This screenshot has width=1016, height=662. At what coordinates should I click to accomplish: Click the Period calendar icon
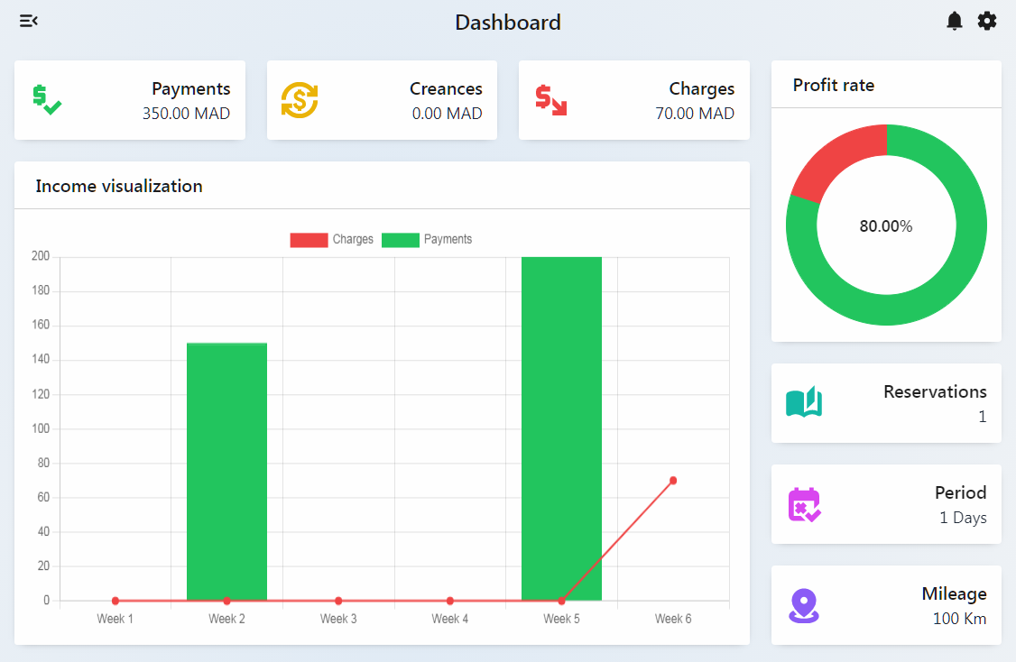[x=804, y=504]
